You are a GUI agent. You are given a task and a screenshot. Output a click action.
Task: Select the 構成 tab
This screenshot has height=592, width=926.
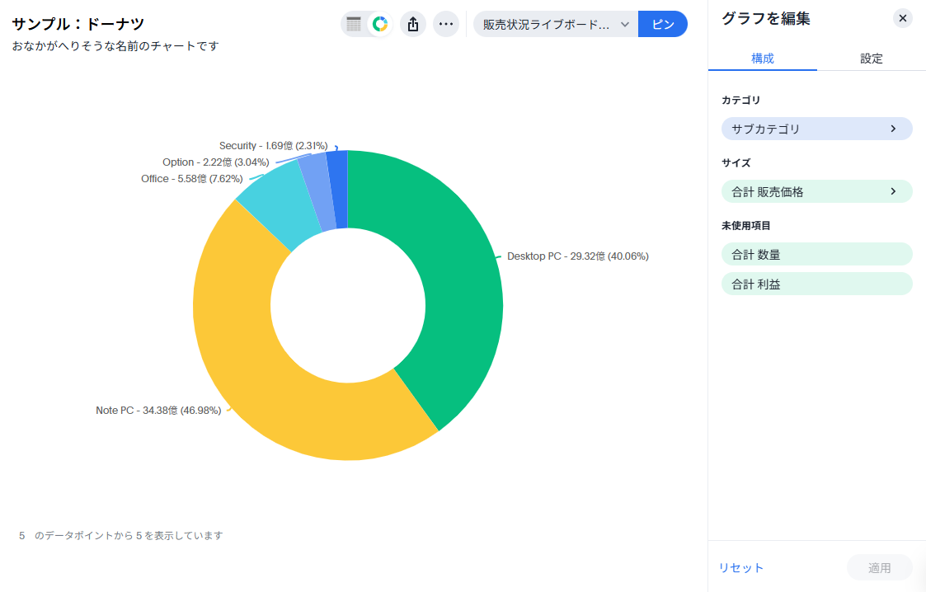763,59
